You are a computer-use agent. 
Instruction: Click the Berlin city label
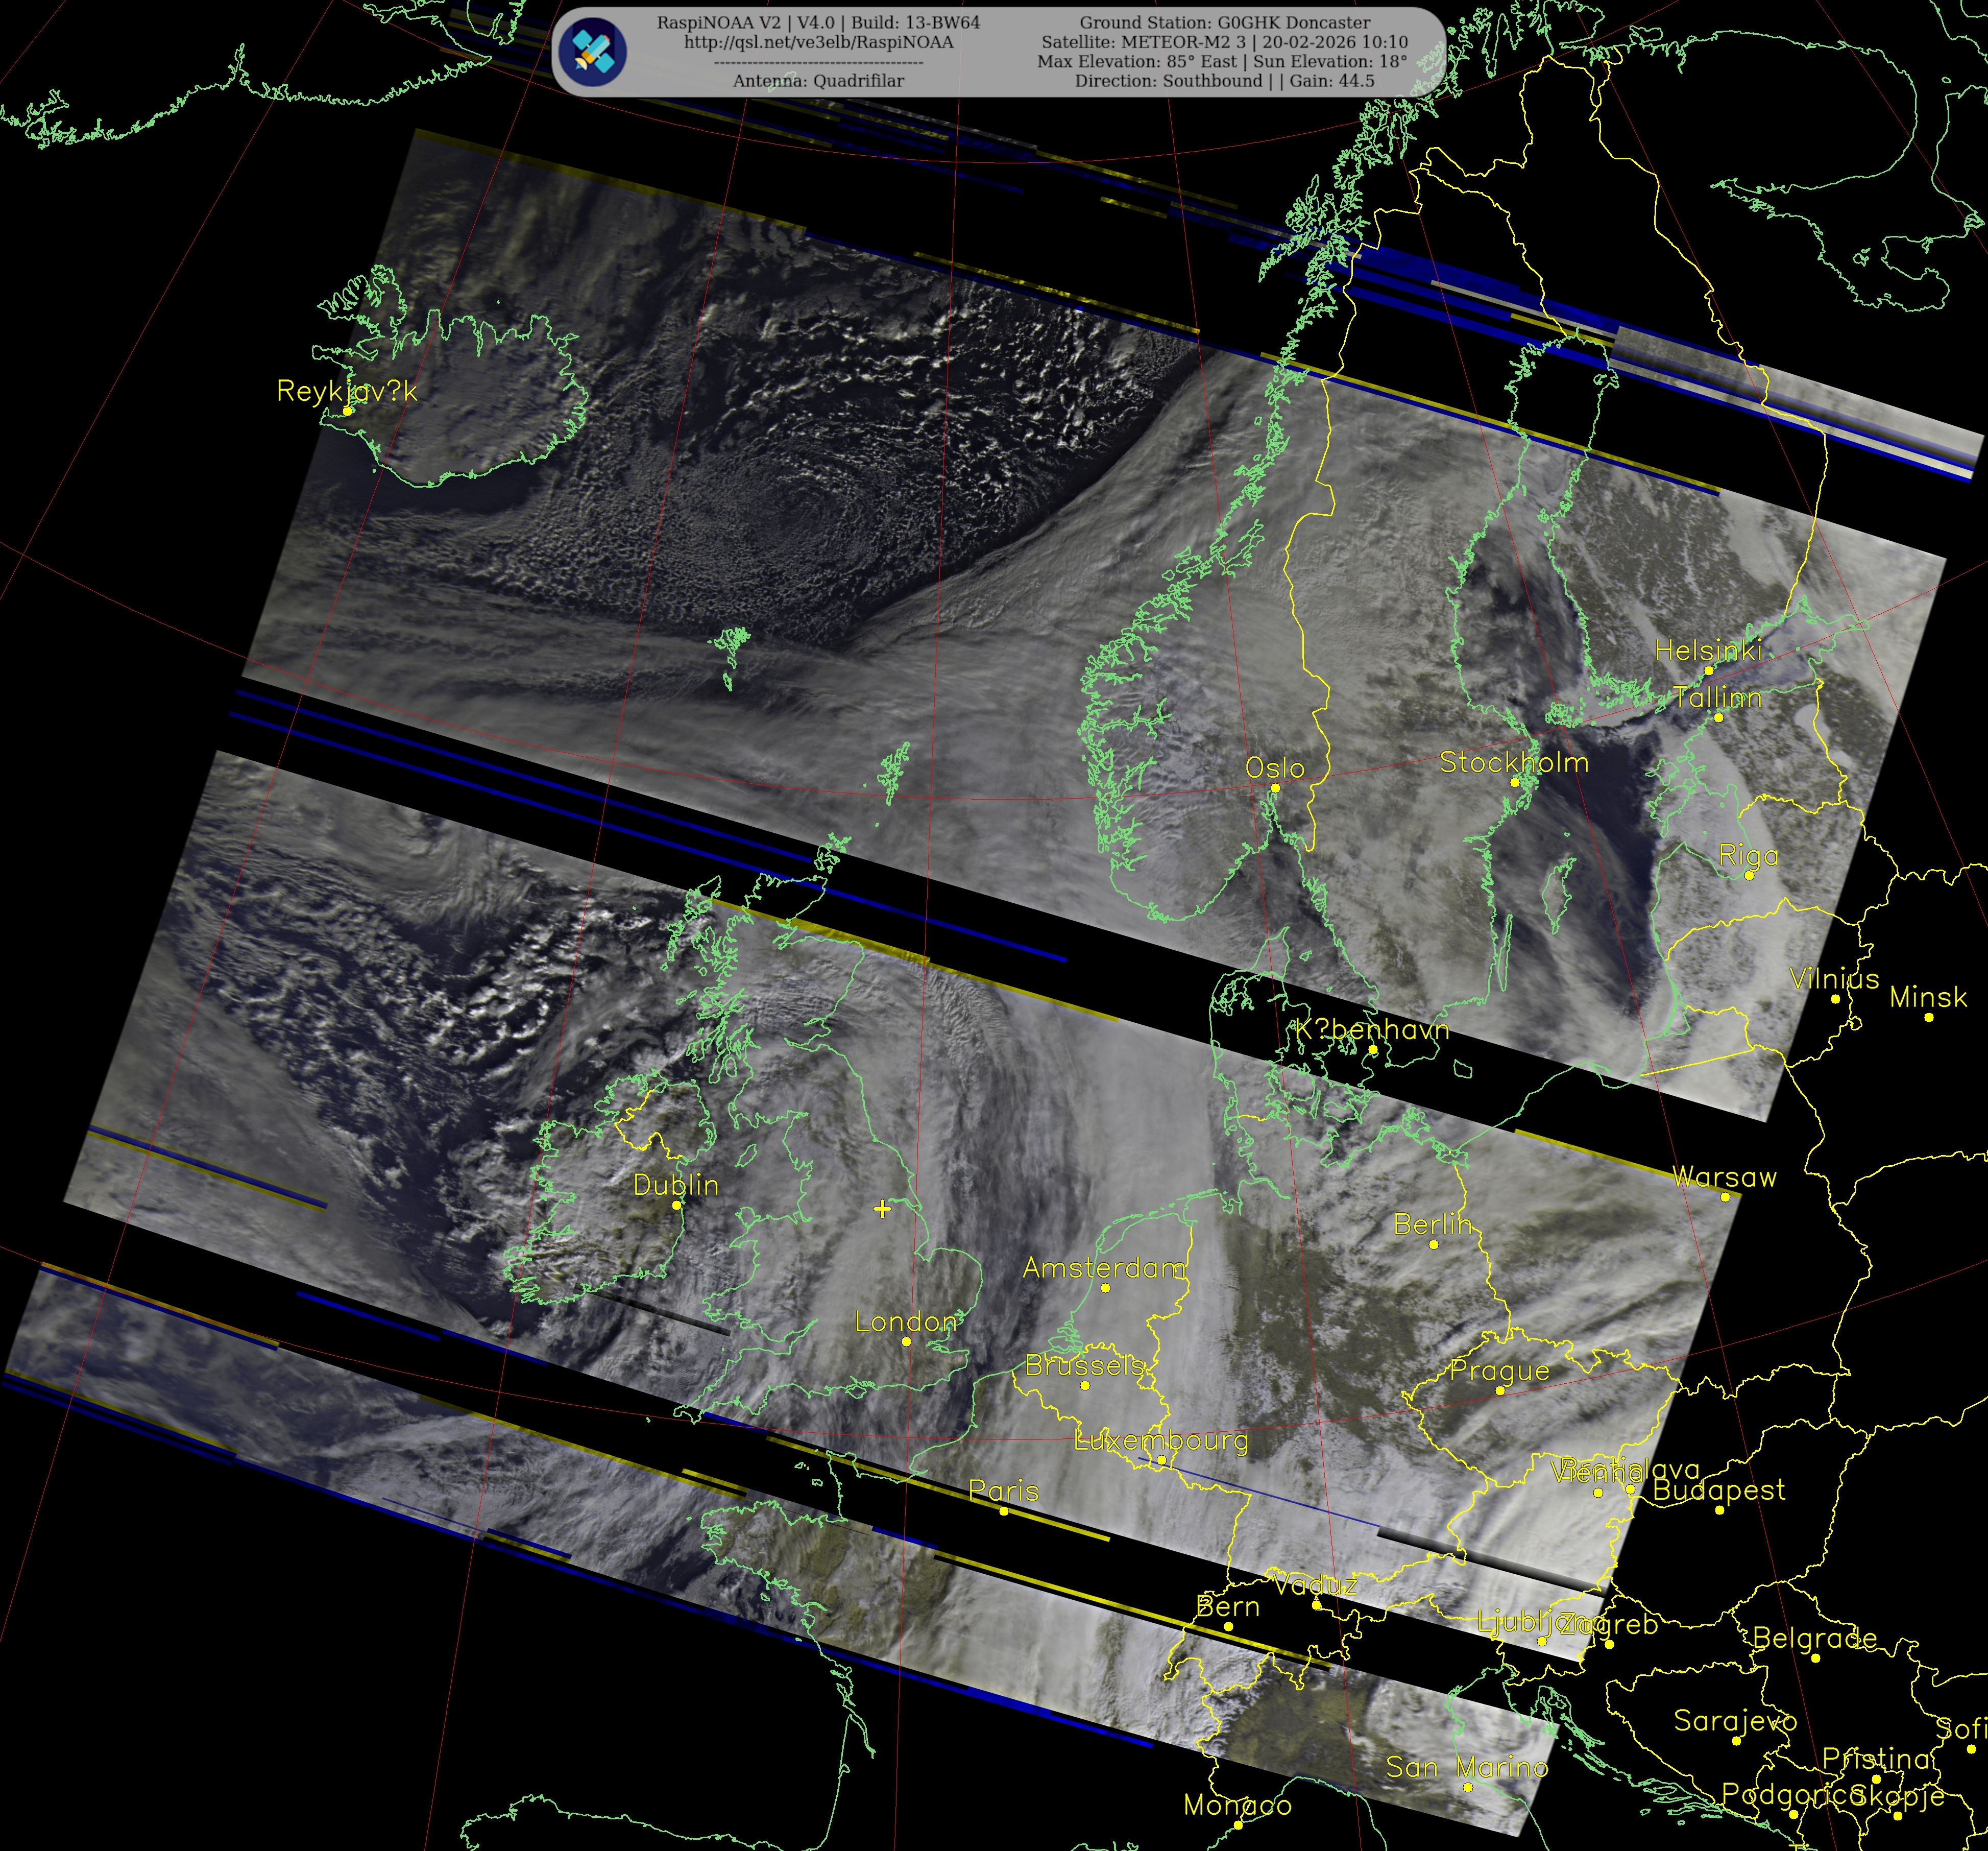coord(1432,1224)
